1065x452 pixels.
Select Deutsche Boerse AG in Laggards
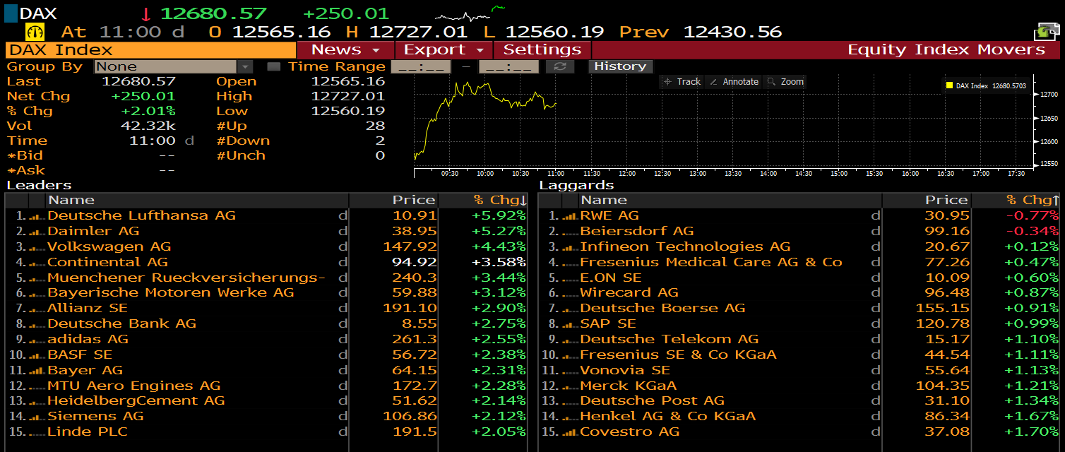click(662, 309)
